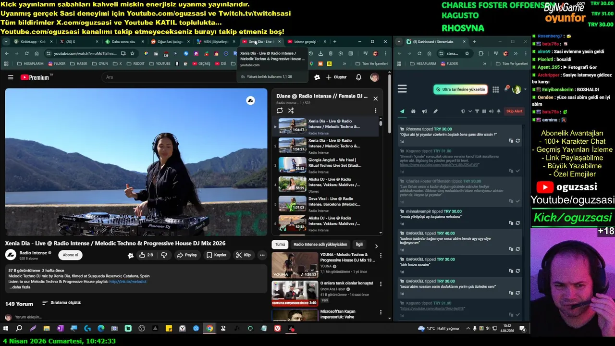
Task: Click Kaydet save button
Action: click(216, 255)
